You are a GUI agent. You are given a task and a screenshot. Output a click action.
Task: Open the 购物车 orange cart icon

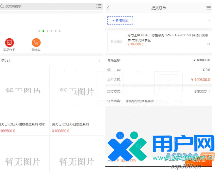pos(36,43)
